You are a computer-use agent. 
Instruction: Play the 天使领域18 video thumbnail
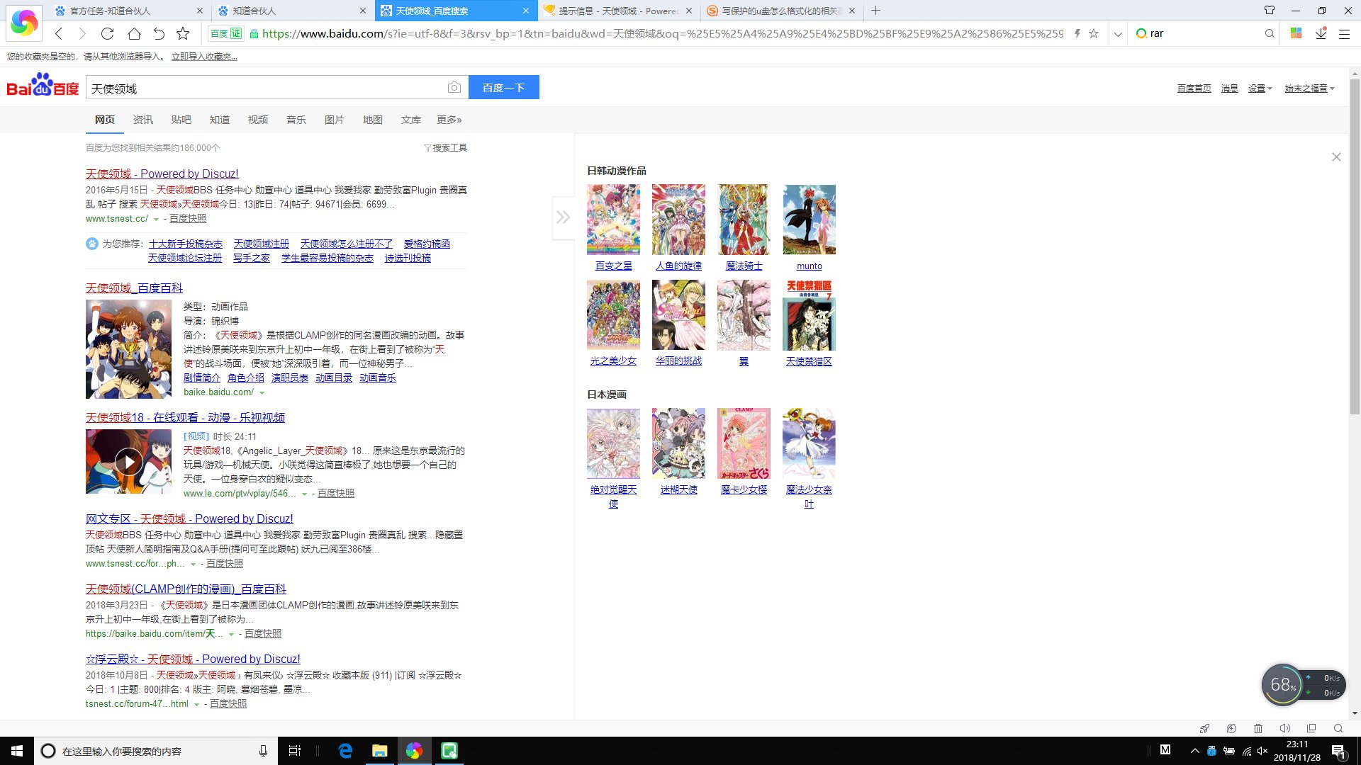click(128, 462)
